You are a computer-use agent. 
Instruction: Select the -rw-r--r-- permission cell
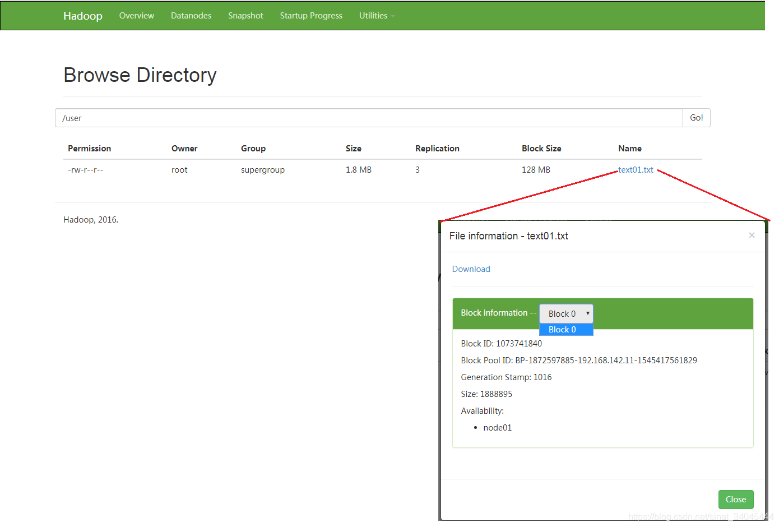[x=86, y=170]
